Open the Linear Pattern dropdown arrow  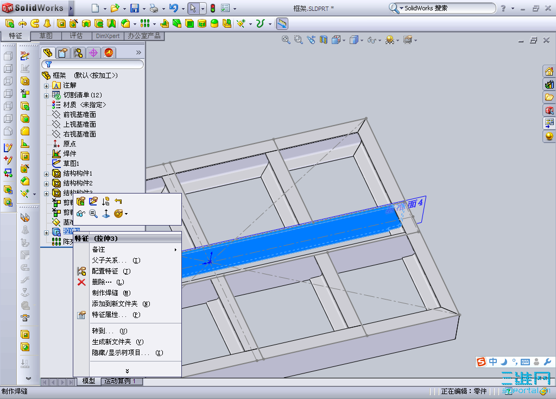pyautogui.click(x=154, y=24)
